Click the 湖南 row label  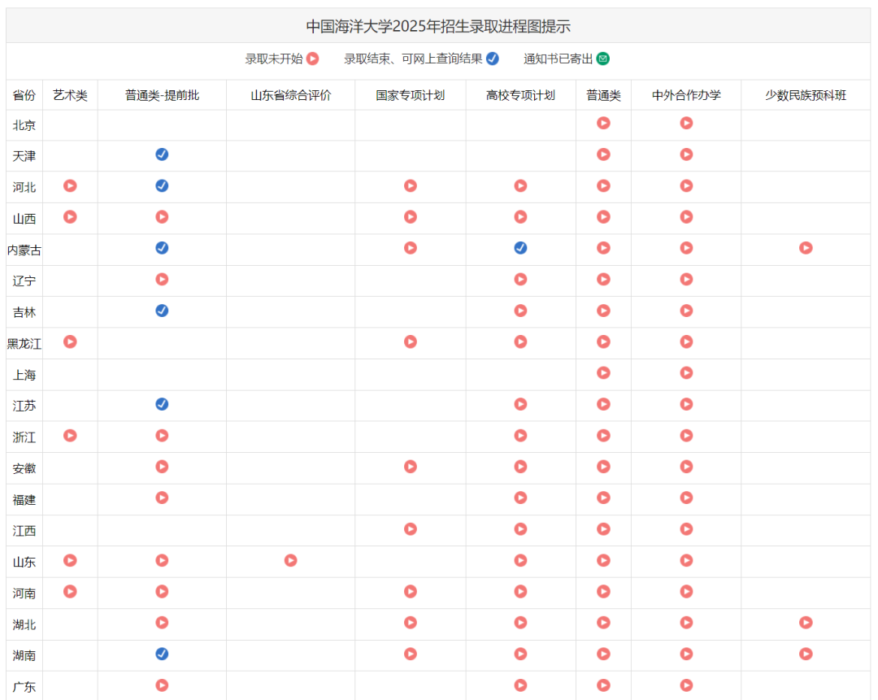tap(24, 656)
